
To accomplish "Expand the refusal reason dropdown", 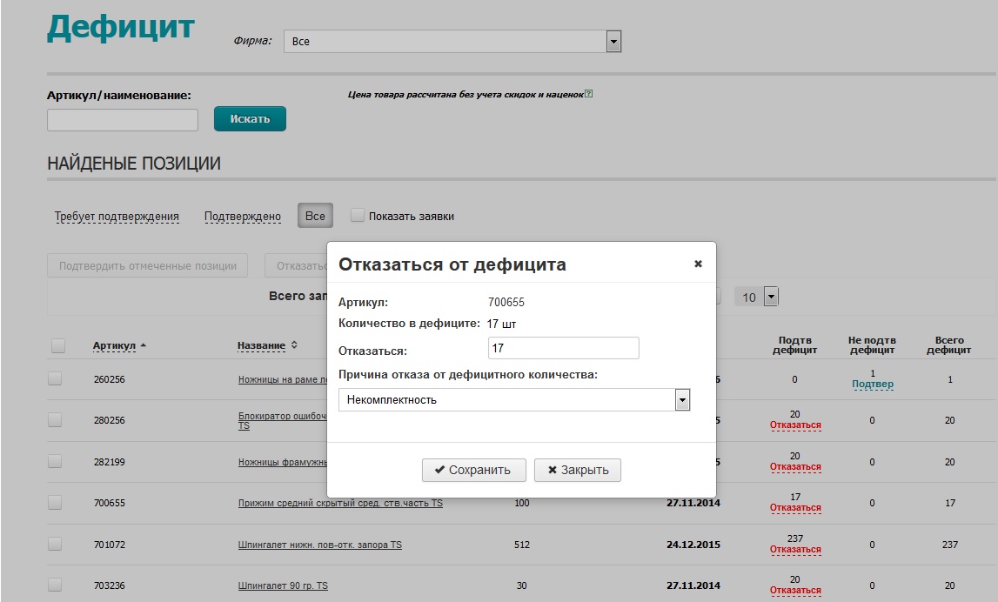I will [682, 400].
